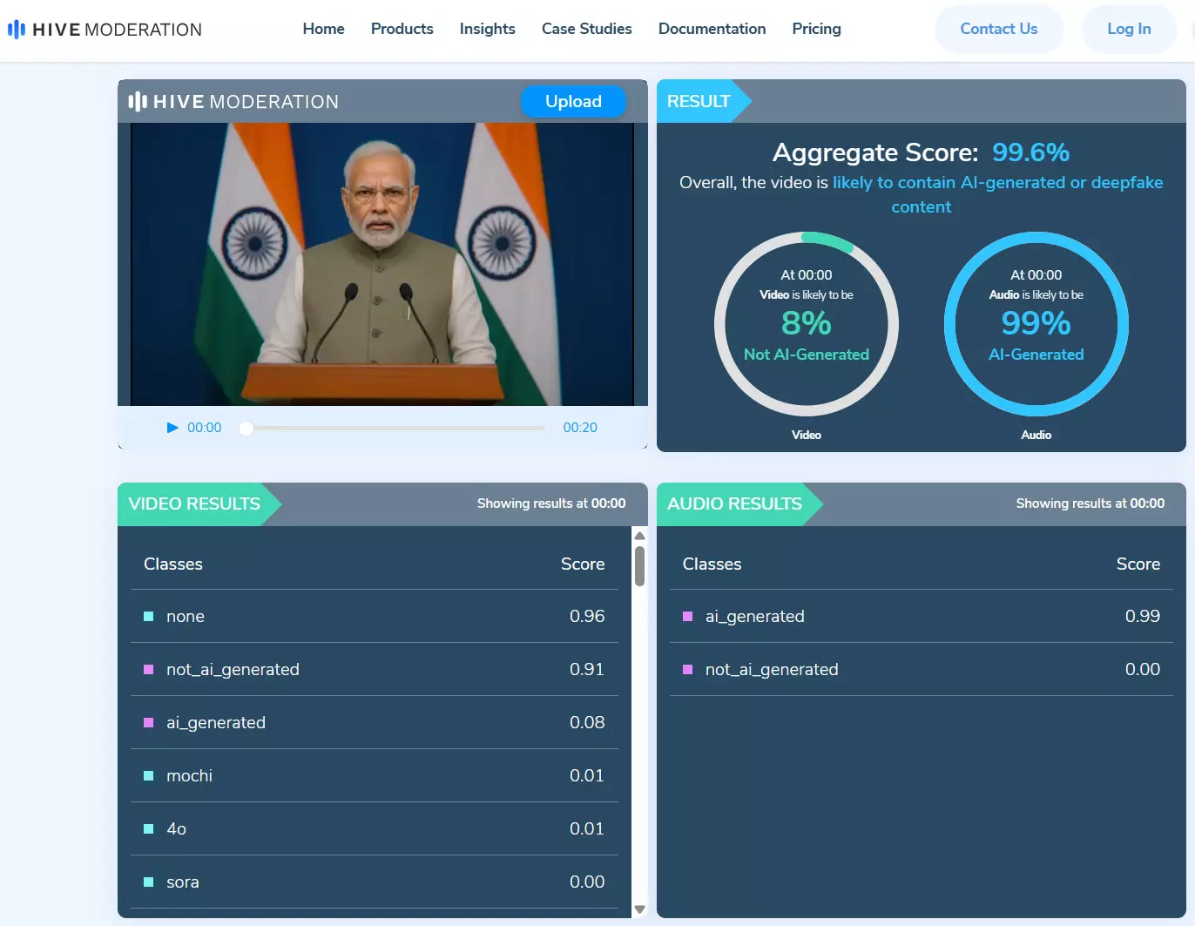Click the teal square beside 'sora'
Viewport: 1195px width, 926px height.
tap(148, 882)
